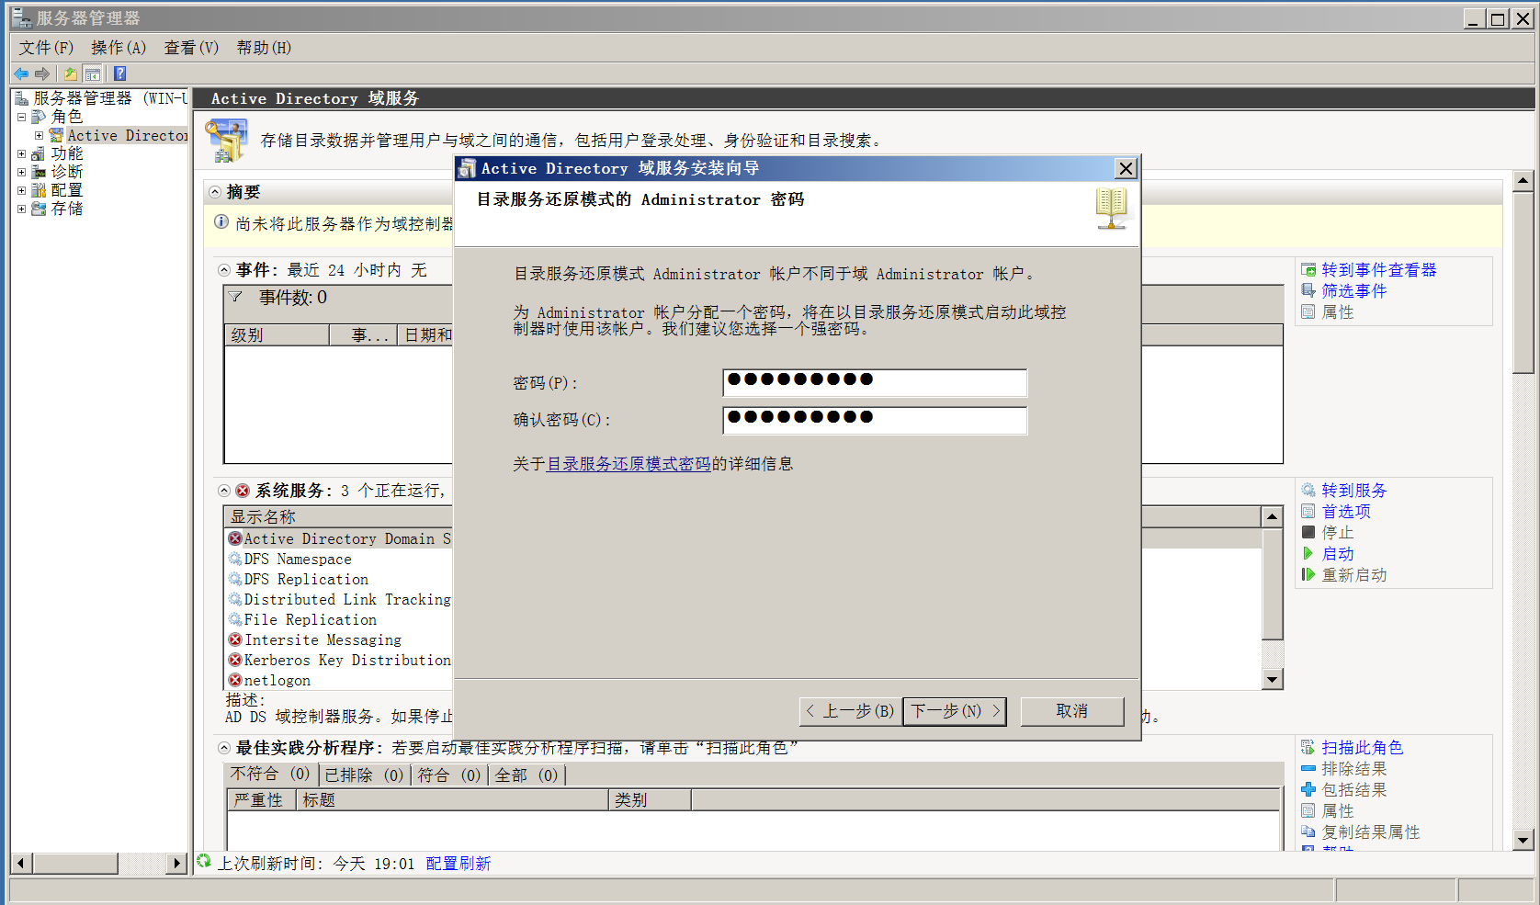1540x905 pixels.
Task: Click the tree pane horizontal scroll right arrow
Action: (177, 864)
